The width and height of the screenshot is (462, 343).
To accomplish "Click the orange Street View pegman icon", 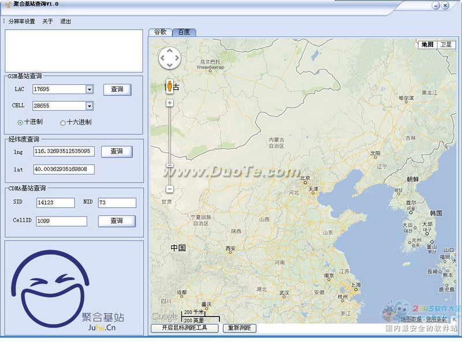I will (169, 86).
